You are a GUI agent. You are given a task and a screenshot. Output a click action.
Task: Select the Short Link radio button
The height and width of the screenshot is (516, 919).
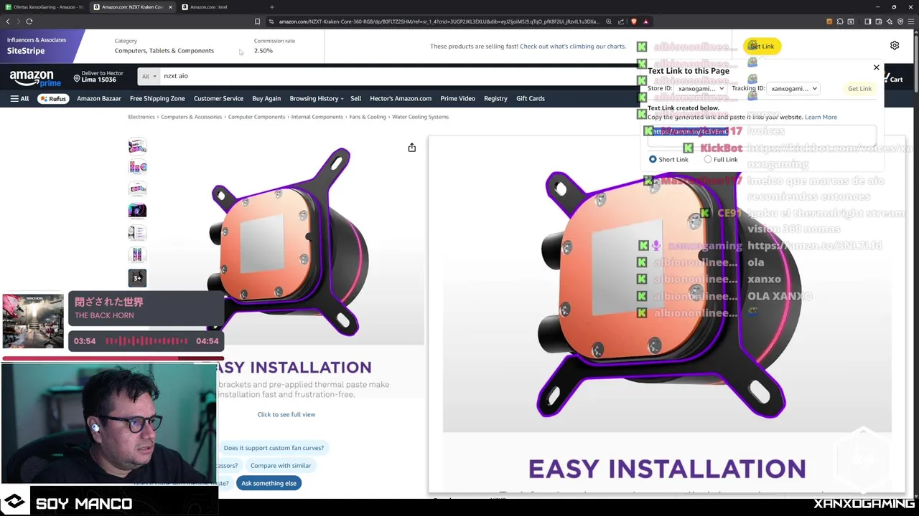pos(653,159)
